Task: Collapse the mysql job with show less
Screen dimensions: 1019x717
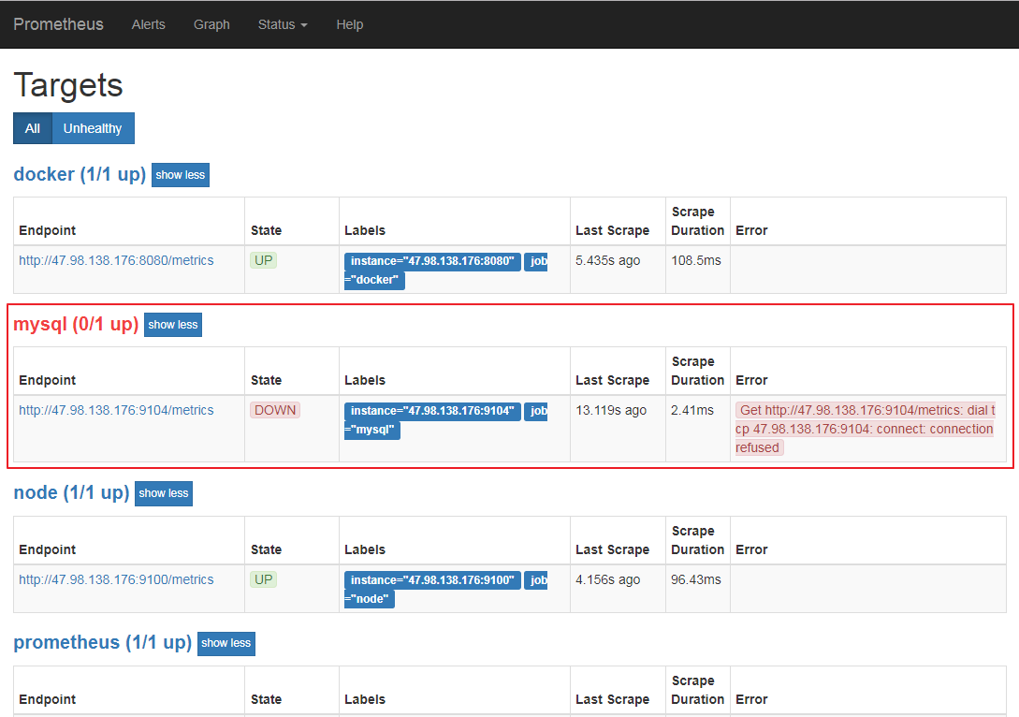Action: click(x=173, y=325)
